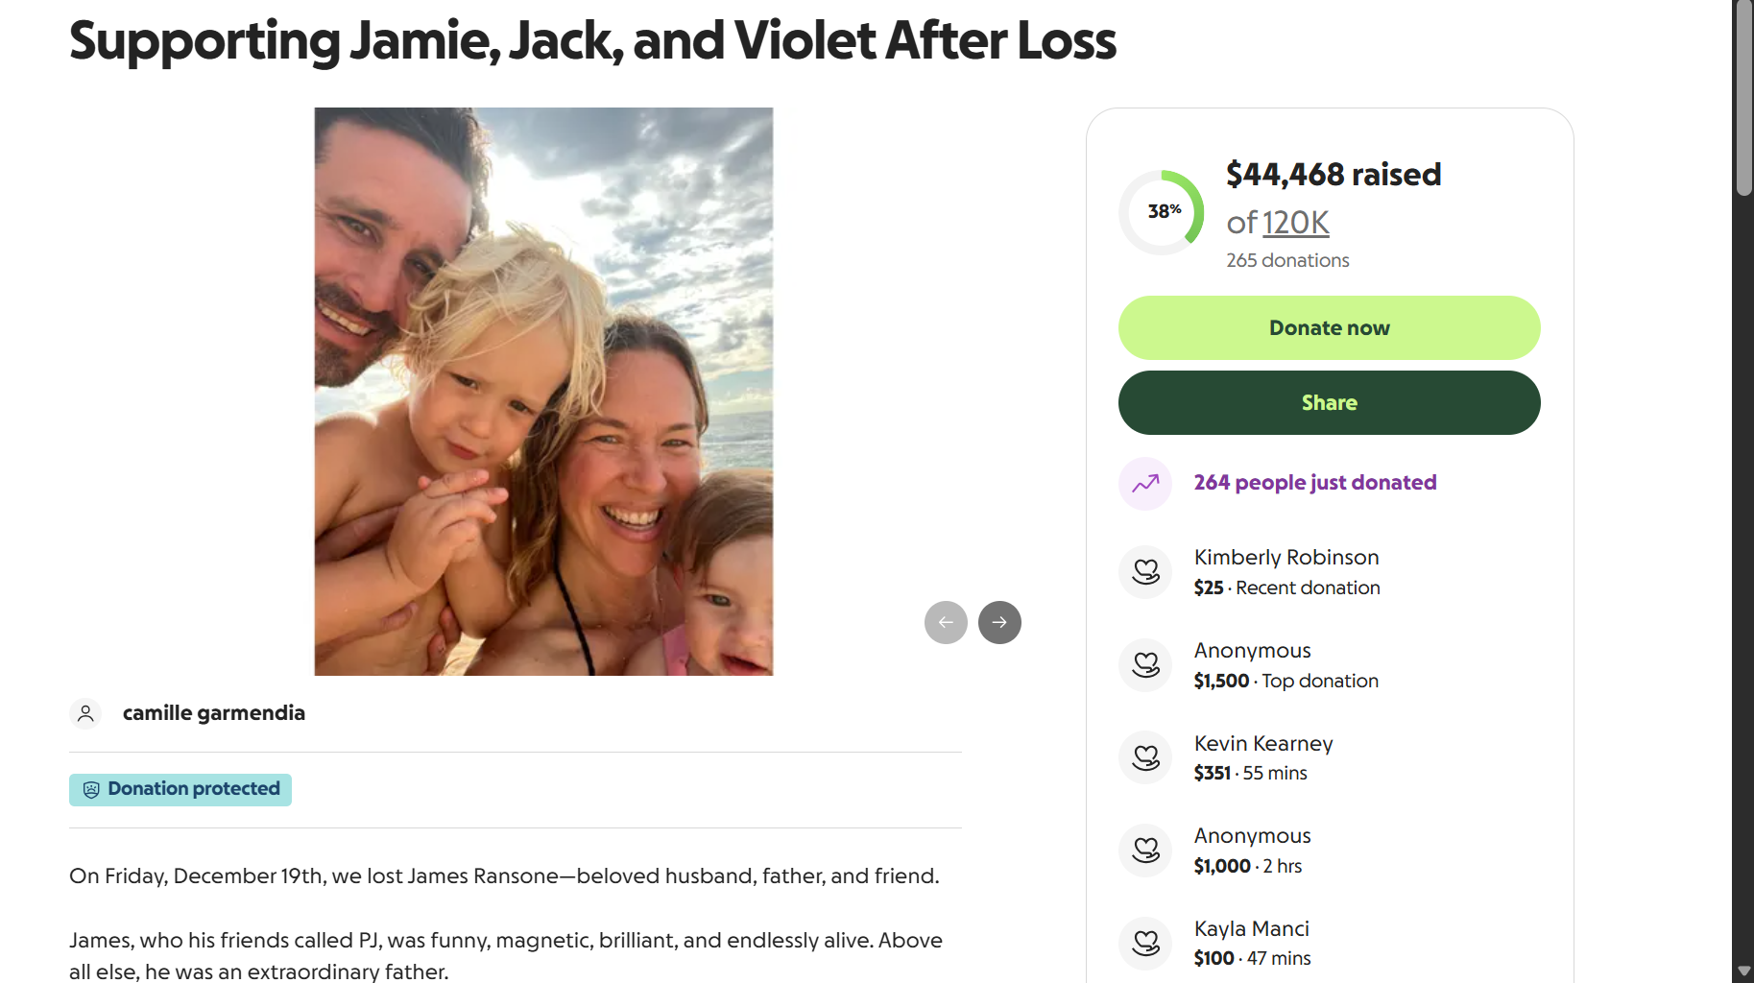
Task: Click the scrollbar down arrow
Action: (1743, 971)
